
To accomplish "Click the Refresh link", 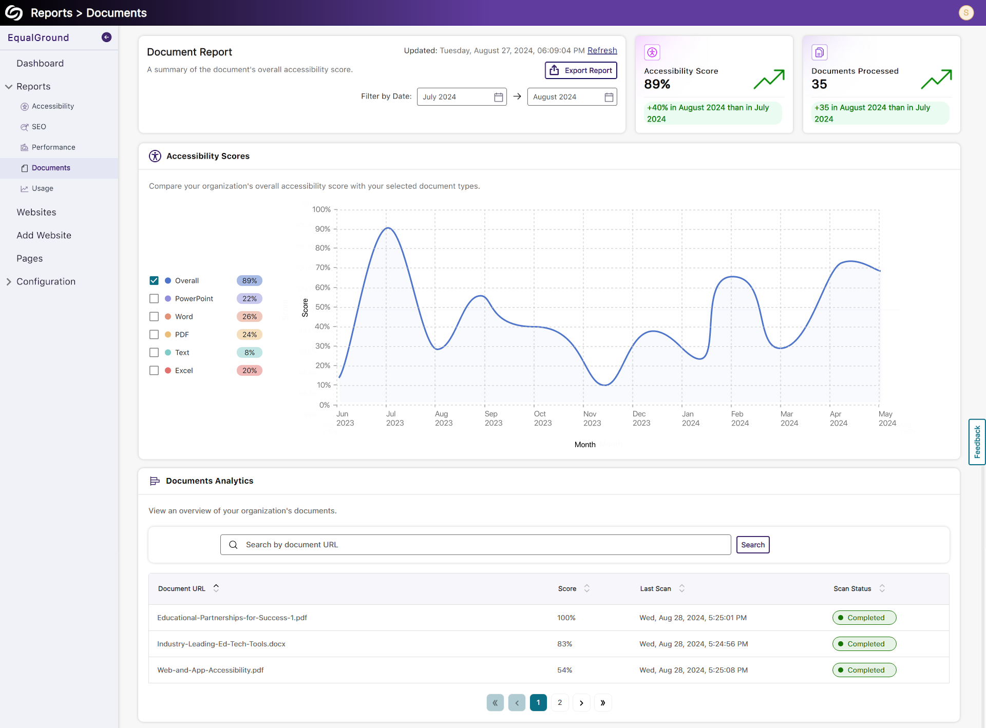I will 602,50.
